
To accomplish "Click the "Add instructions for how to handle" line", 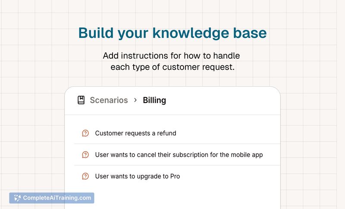I will click(171, 56).
